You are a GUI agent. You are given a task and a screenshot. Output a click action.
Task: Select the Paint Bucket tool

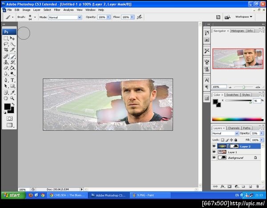[x=12, y=68]
